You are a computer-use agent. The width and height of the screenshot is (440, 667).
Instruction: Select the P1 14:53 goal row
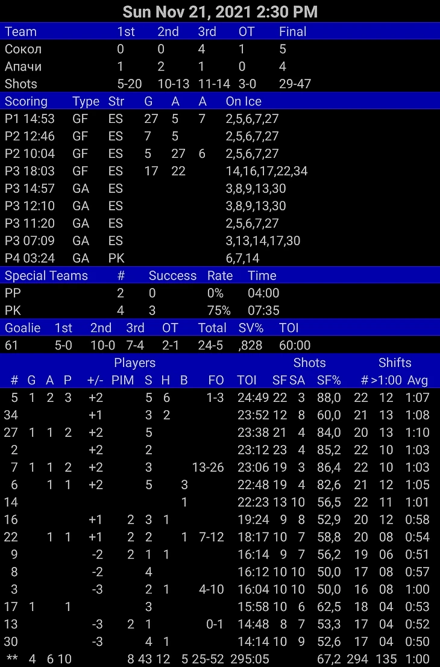220,119
